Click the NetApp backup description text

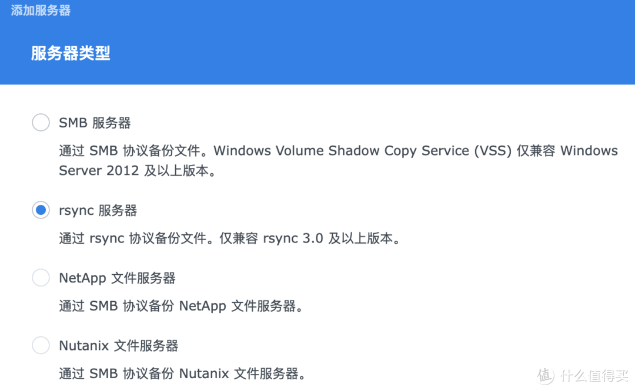click(x=182, y=306)
